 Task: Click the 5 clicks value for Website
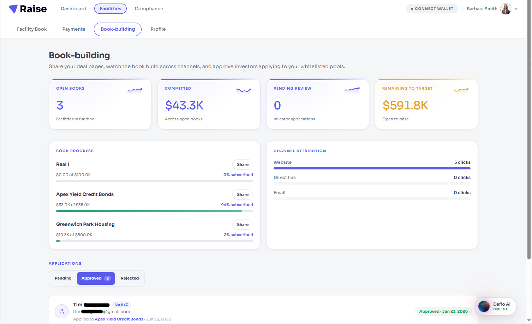(462, 162)
